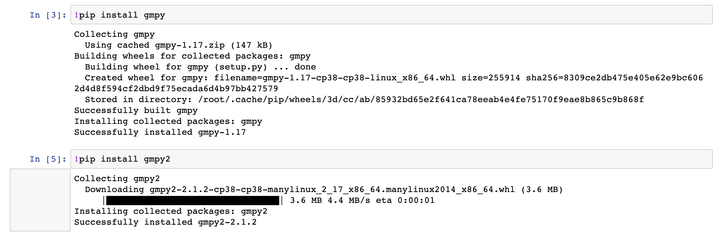The width and height of the screenshot is (724, 233).
Task: Collapse the gmpy2 output via its left margin box
Action: click(x=40, y=200)
